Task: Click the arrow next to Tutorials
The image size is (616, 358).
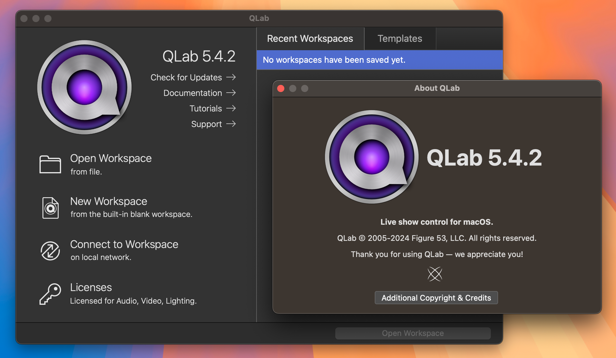Action: (x=231, y=108)
